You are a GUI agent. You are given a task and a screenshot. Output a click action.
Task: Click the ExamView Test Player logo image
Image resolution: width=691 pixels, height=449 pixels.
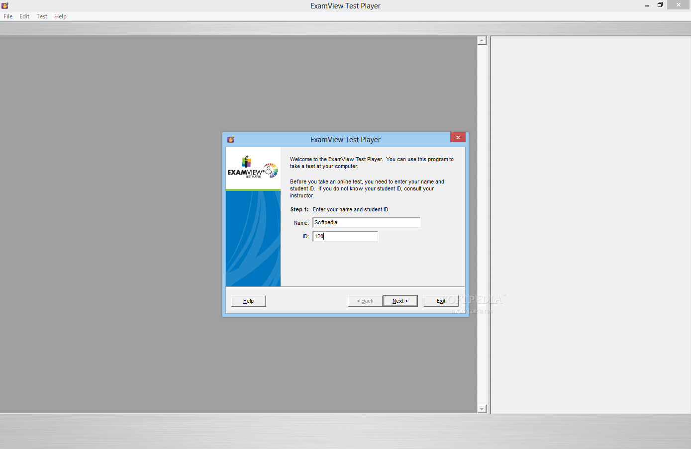point(253,168)
